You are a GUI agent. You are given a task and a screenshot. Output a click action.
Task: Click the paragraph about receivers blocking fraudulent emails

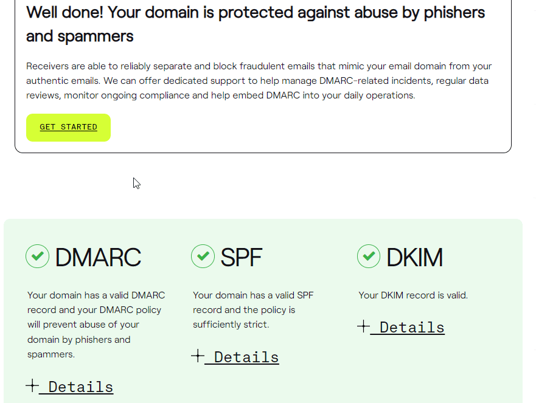click(259, 81)
